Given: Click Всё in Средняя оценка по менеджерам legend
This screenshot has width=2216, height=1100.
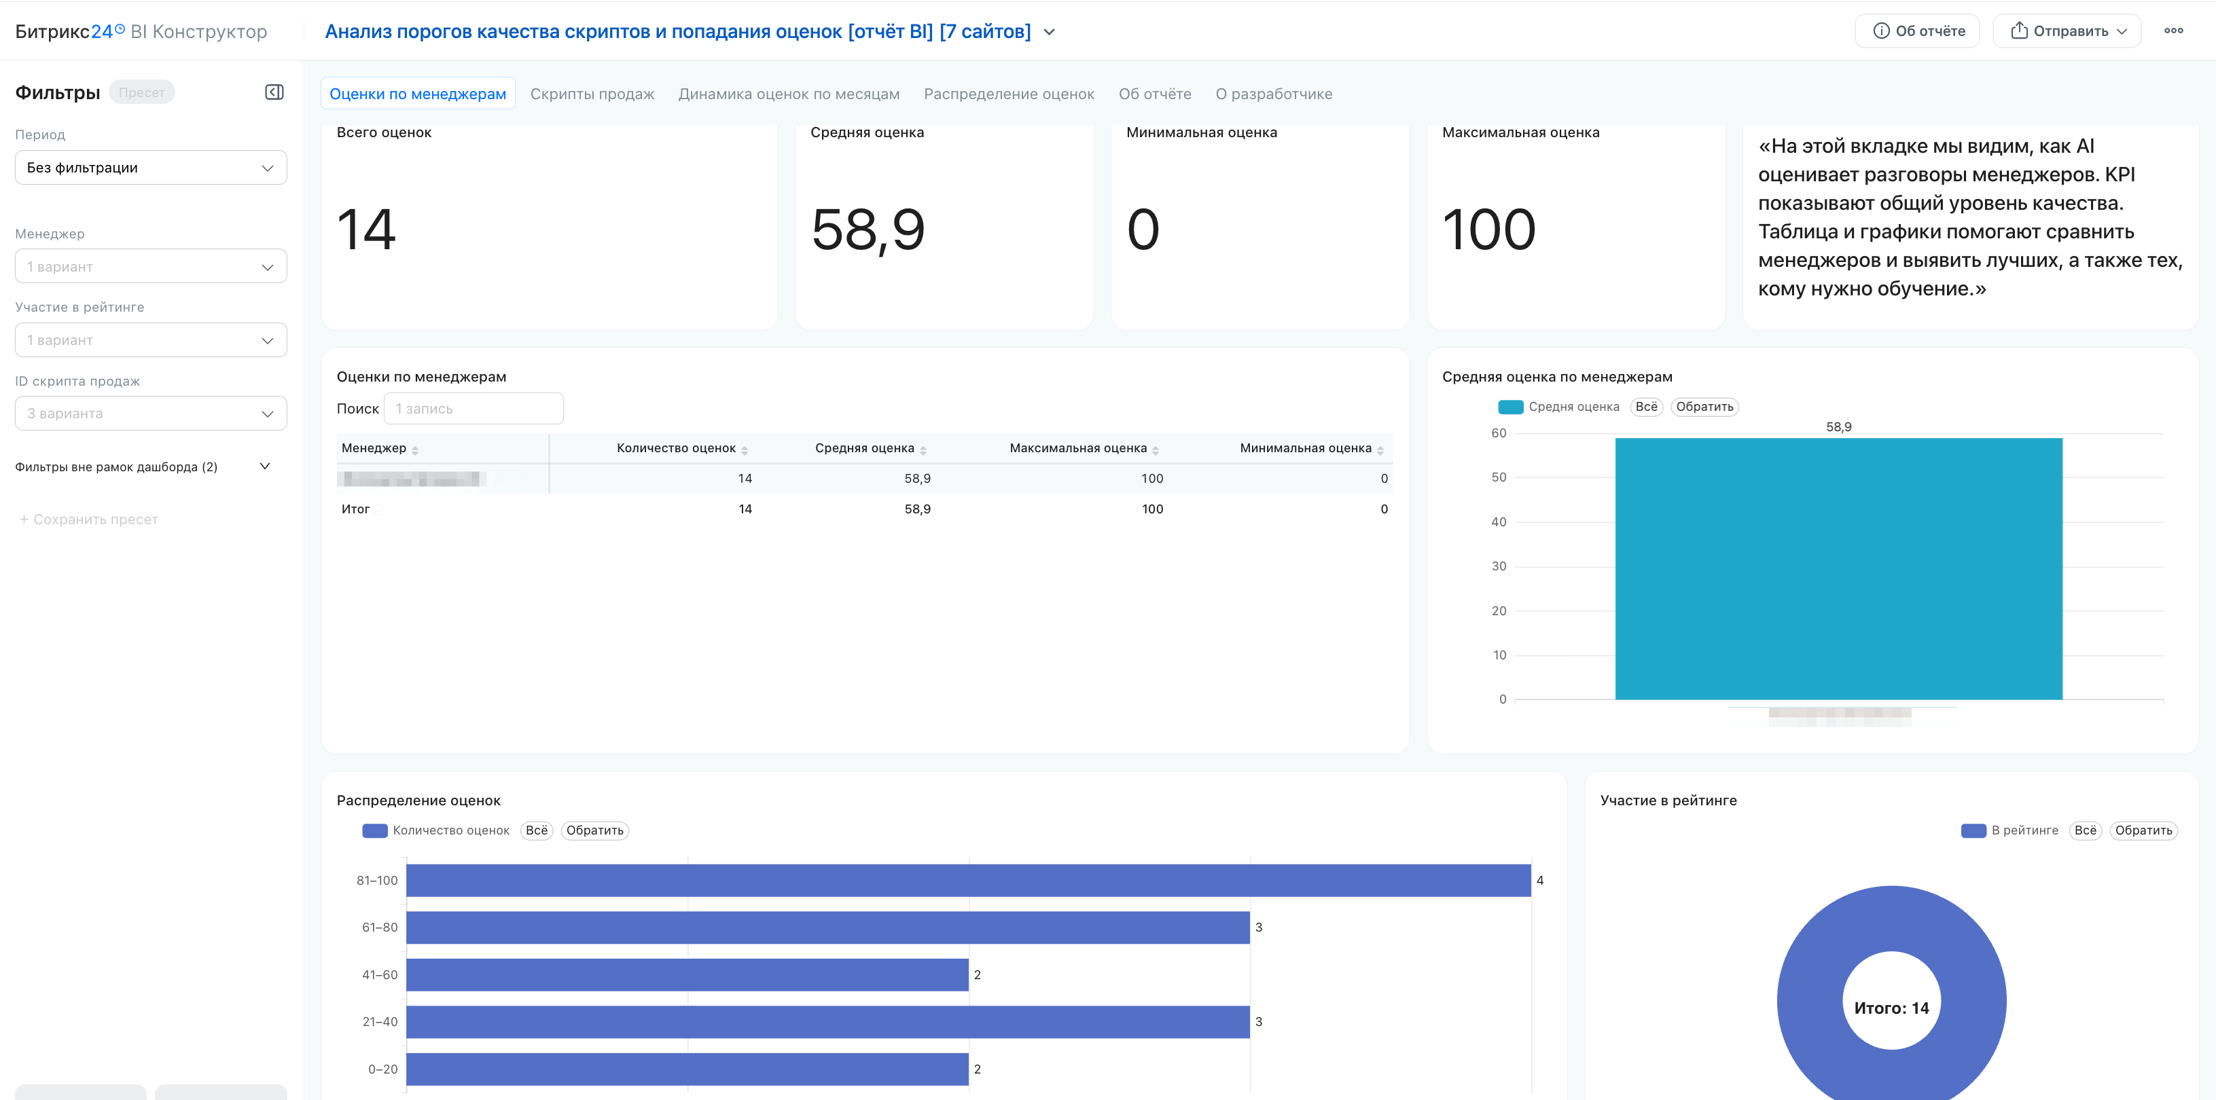Looking at the screenshot, I should pyautogui.click(x=1647, y=407).
